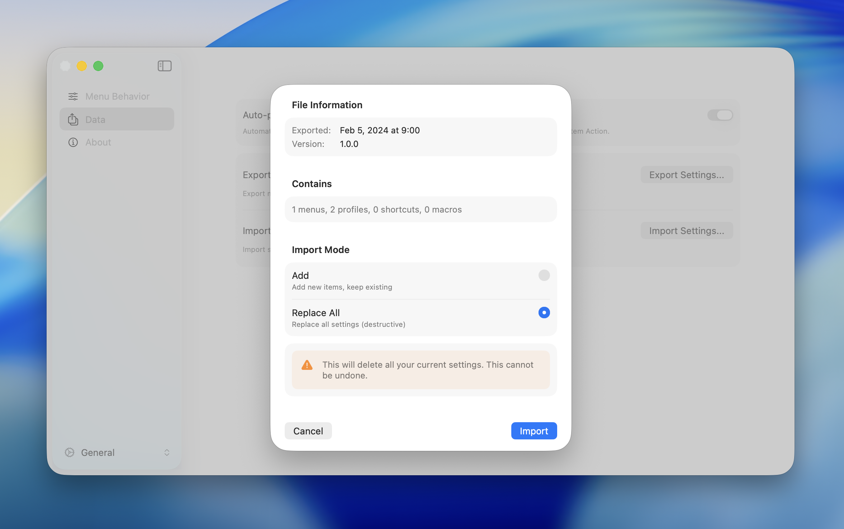Viewport: 844px width, 529px height.
Task: Click the yellow minimize window button
Action: [82, 66]
